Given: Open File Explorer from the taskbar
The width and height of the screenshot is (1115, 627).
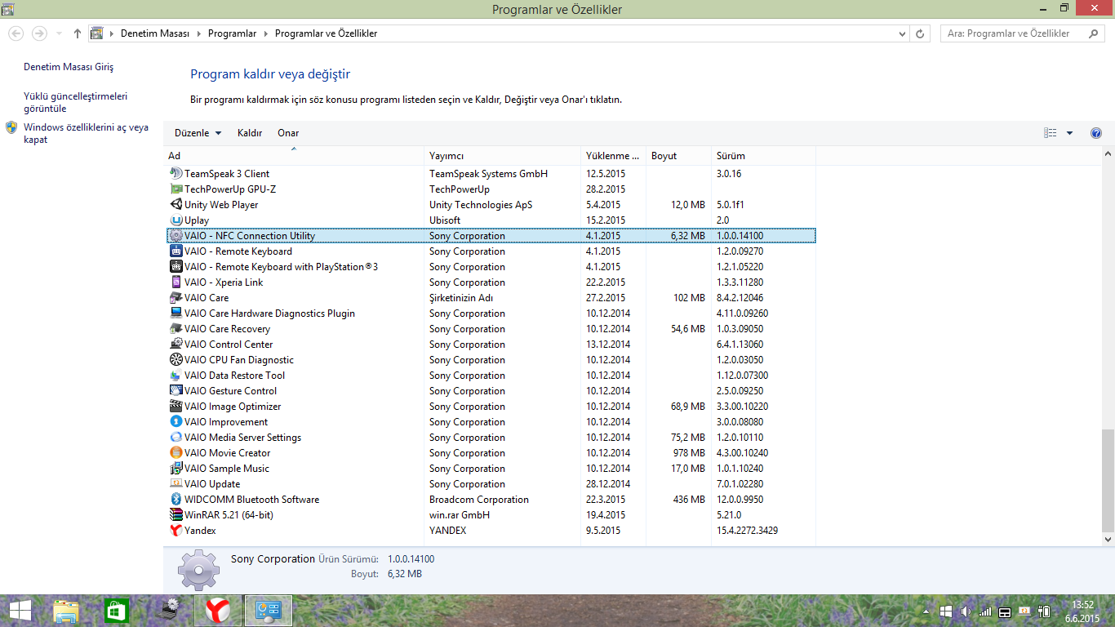Looking at the screenshot, I should point(66,610).
